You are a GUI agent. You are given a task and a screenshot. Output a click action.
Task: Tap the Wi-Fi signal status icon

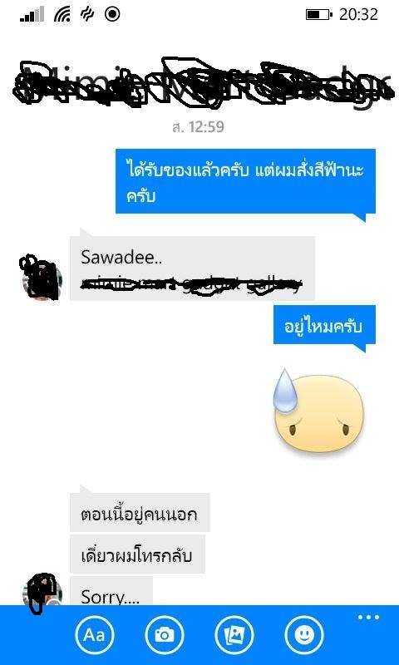point(62,14)
